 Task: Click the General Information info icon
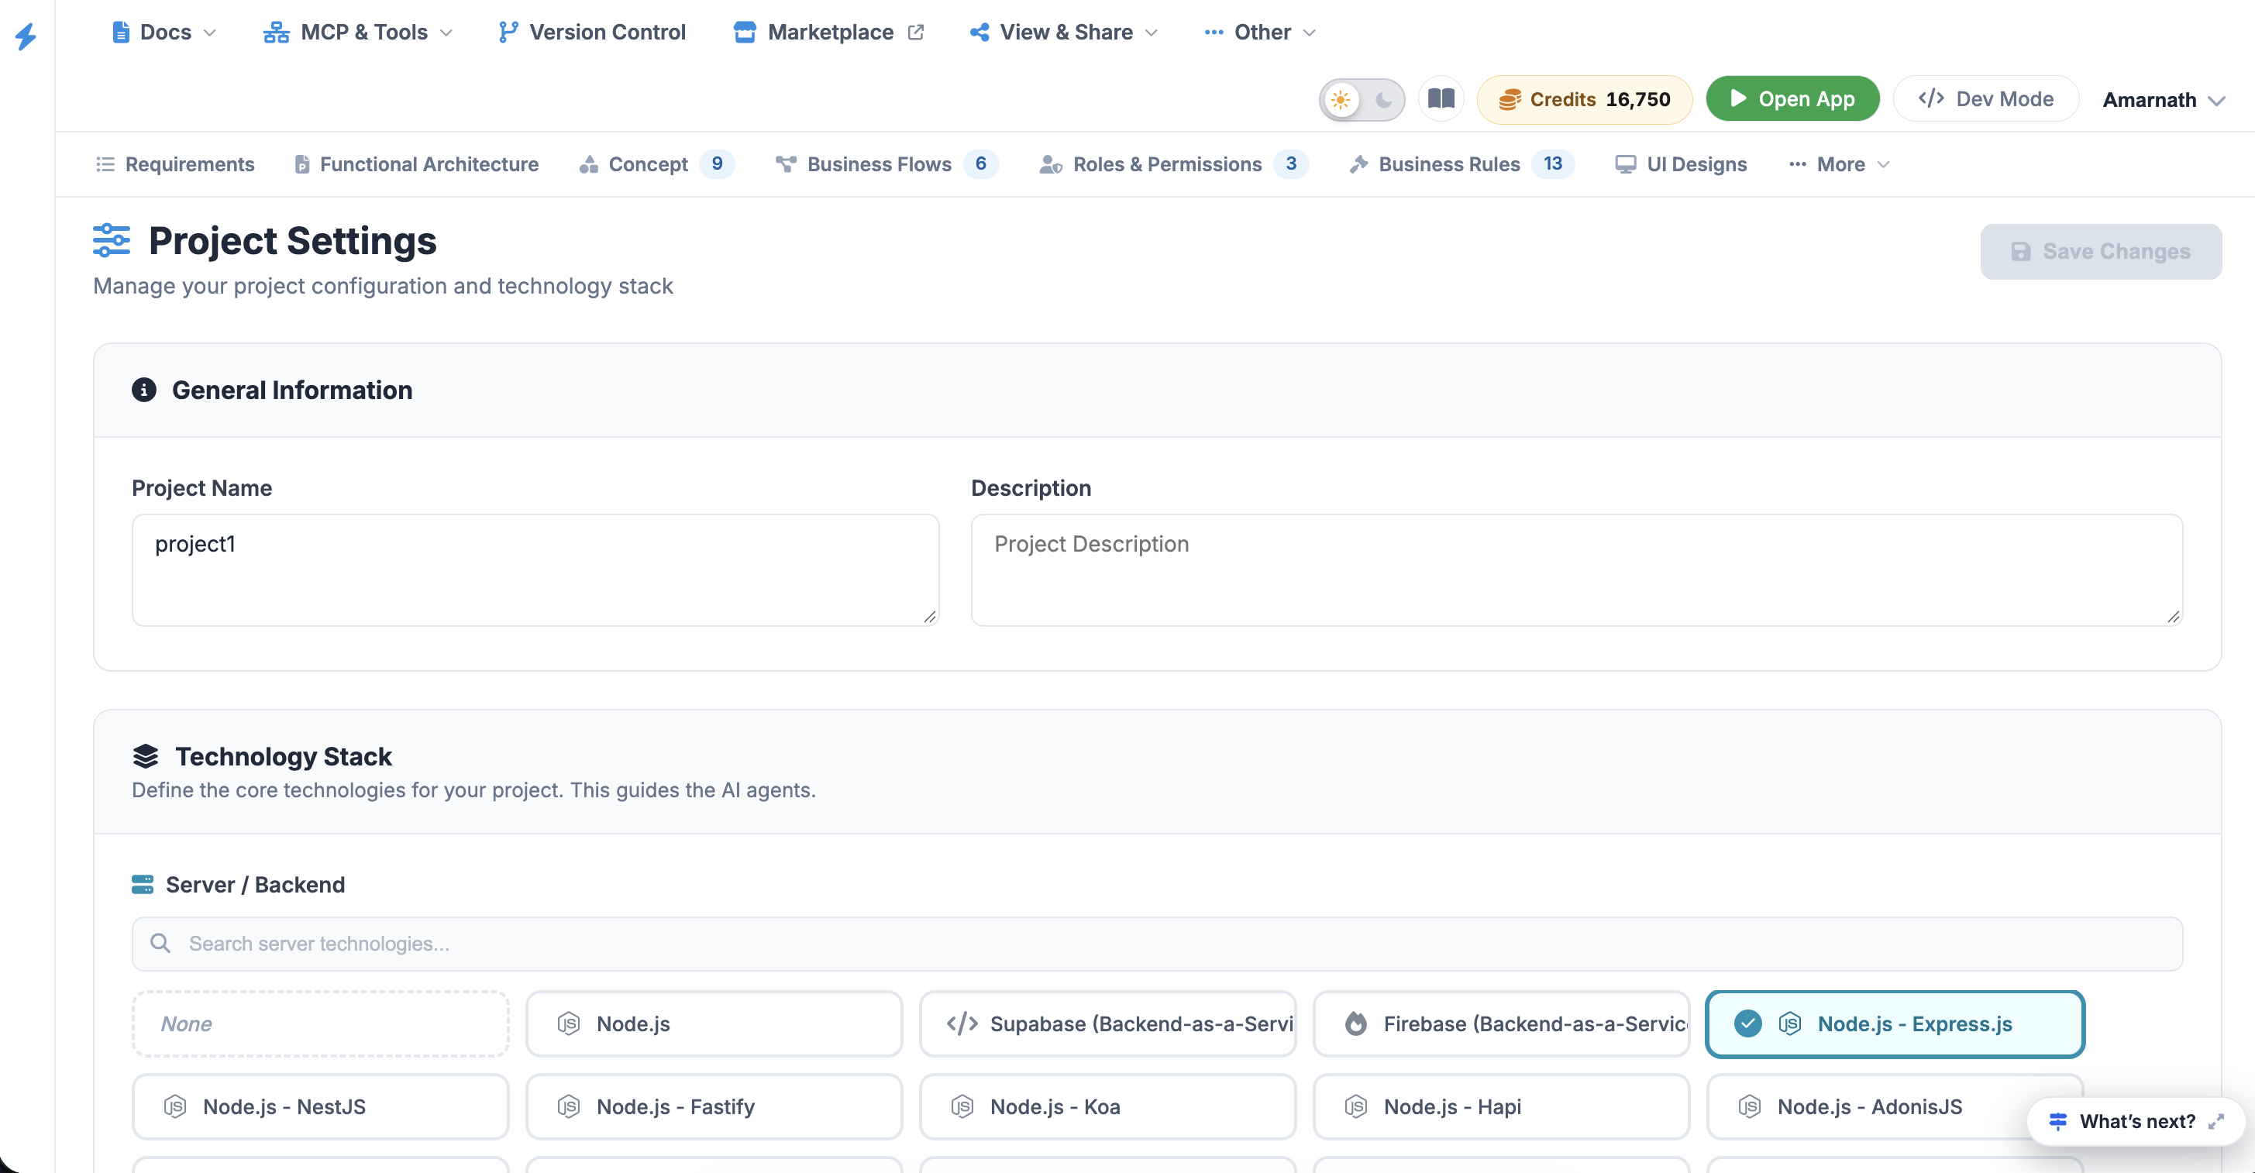click(143, 390)
